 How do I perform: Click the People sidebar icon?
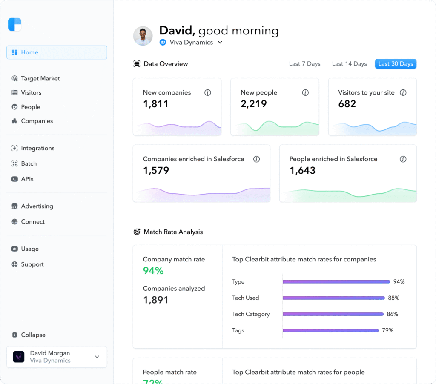(14, 107)
